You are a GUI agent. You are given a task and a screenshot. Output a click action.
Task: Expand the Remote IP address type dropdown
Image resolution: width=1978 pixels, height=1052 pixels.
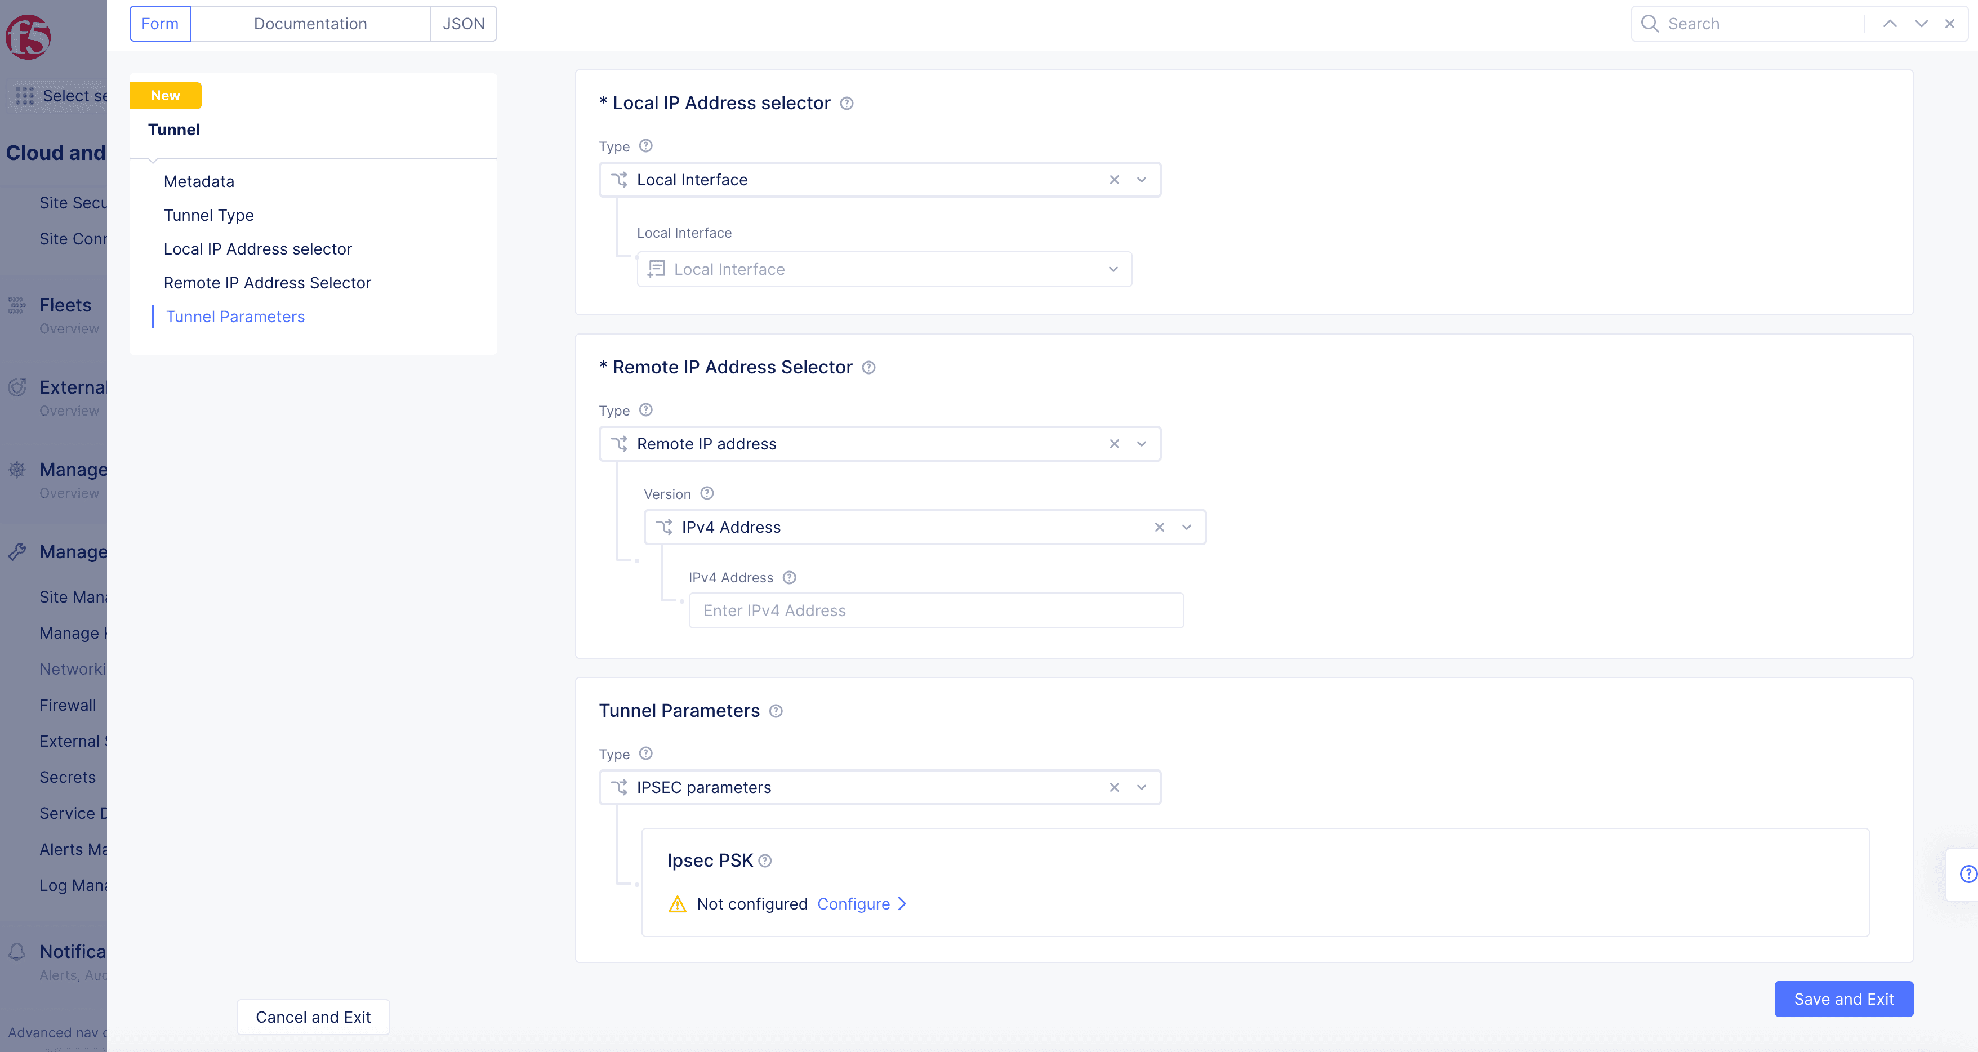(1142, 444)
